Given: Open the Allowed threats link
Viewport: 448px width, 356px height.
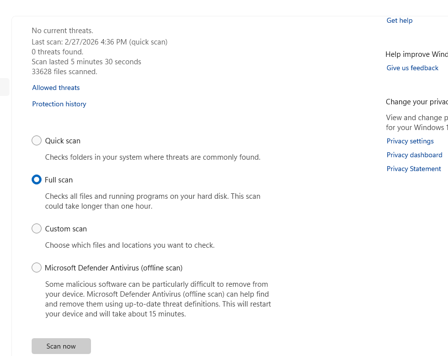Looking at the screenshot, I should tap(56, 88).
